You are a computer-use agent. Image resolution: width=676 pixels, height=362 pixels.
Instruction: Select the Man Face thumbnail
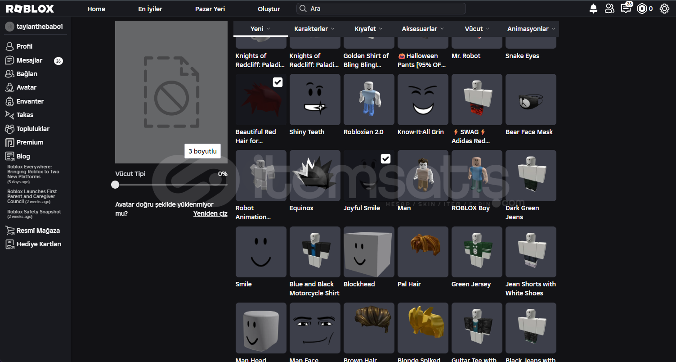[x=315, y=328]
